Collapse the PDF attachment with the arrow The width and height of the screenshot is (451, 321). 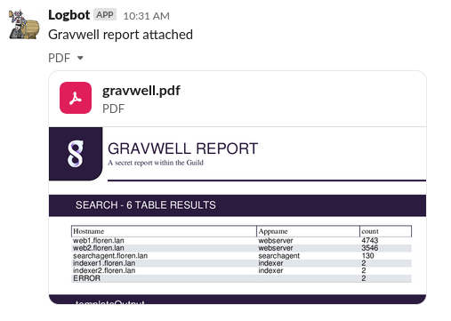click(80, 58)
